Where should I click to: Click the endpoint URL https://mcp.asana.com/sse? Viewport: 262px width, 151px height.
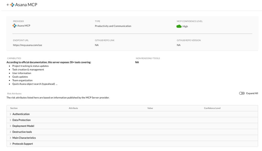(x=27, y=45)
